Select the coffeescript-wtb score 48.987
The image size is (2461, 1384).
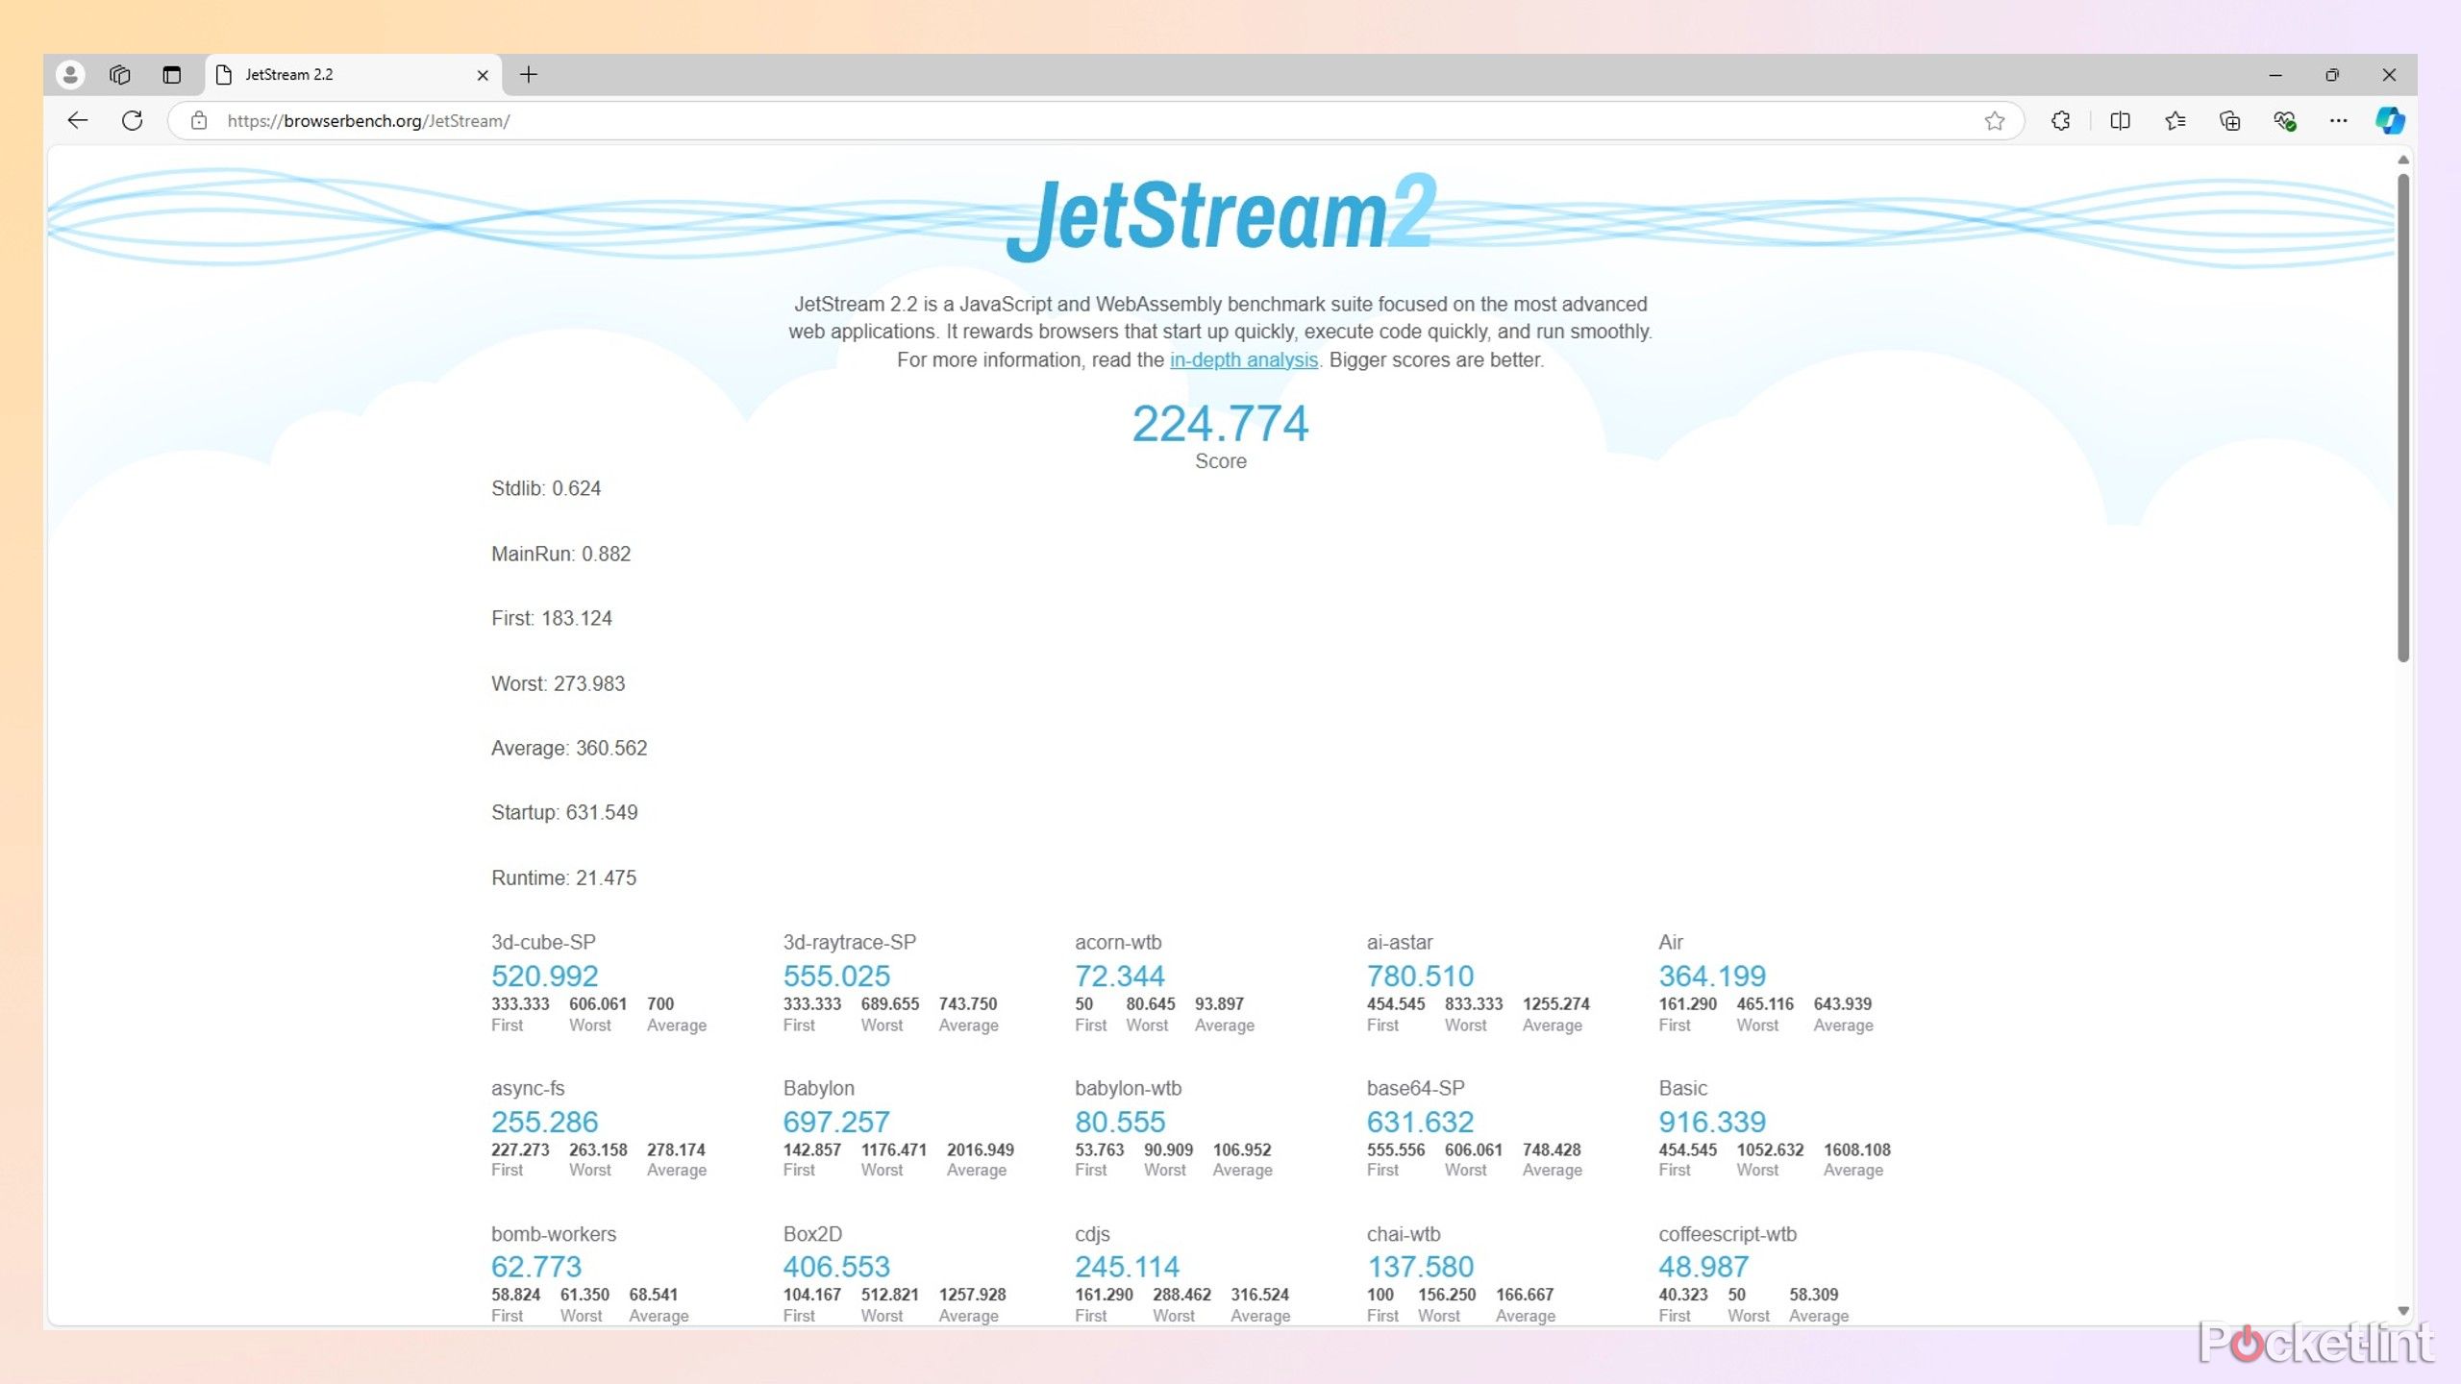[1703, 1268]
